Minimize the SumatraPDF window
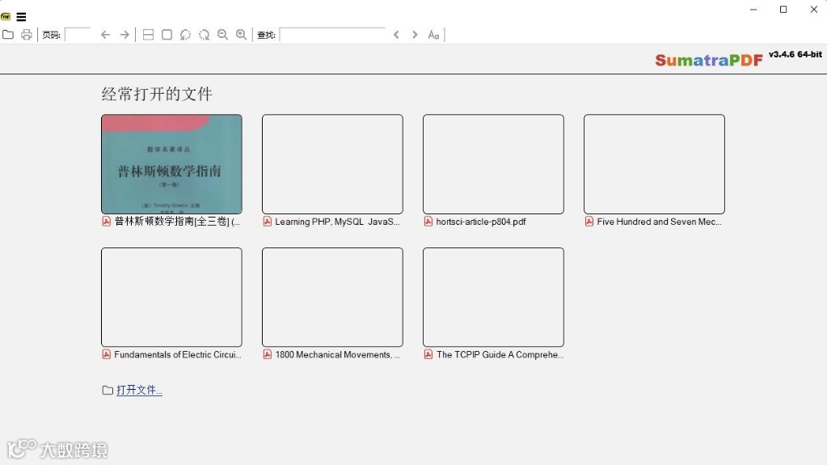Viewport: 827px width, 465px height. click(x=753, y=10)
